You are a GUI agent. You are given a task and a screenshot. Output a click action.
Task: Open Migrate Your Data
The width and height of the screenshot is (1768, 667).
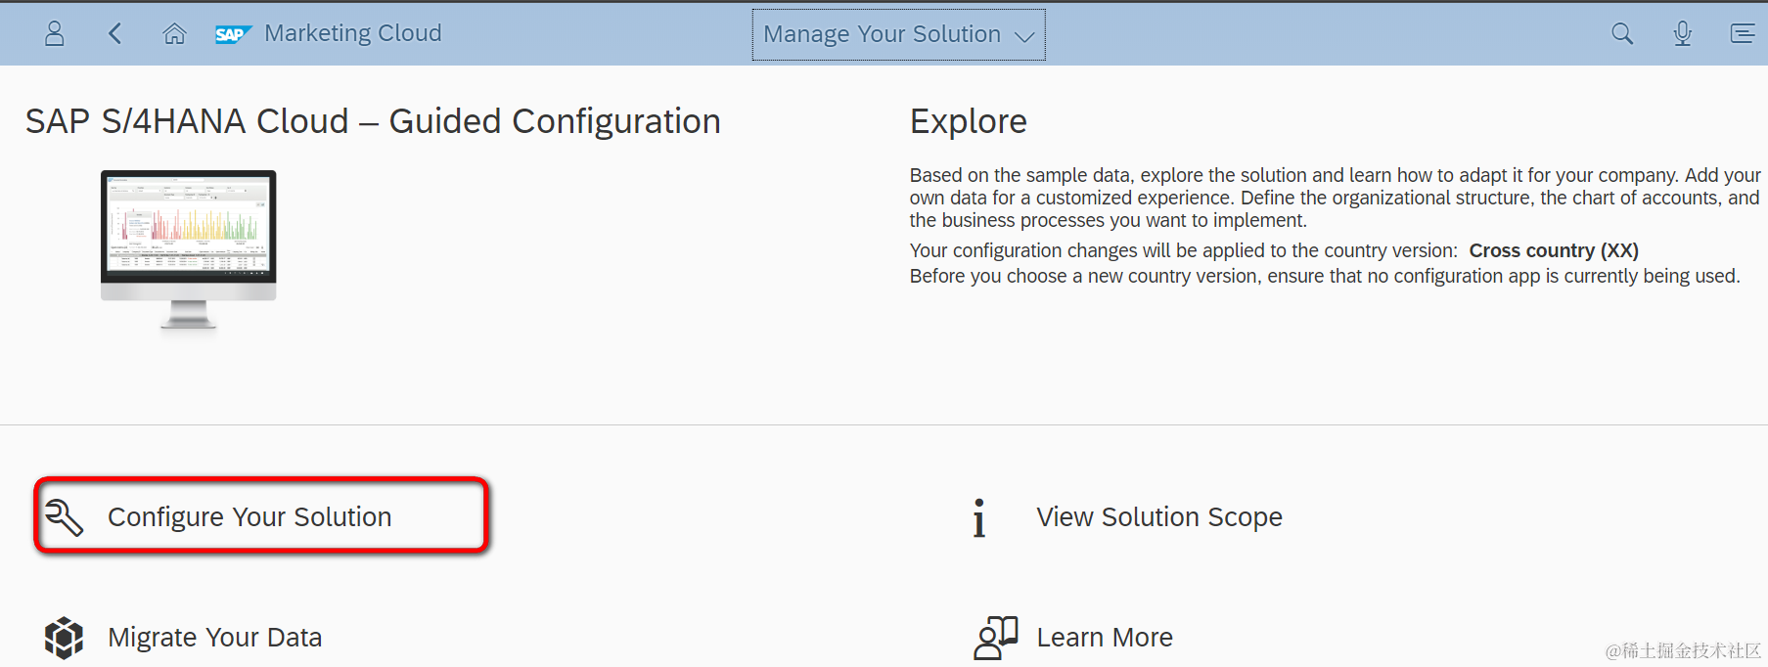[214, 638]
